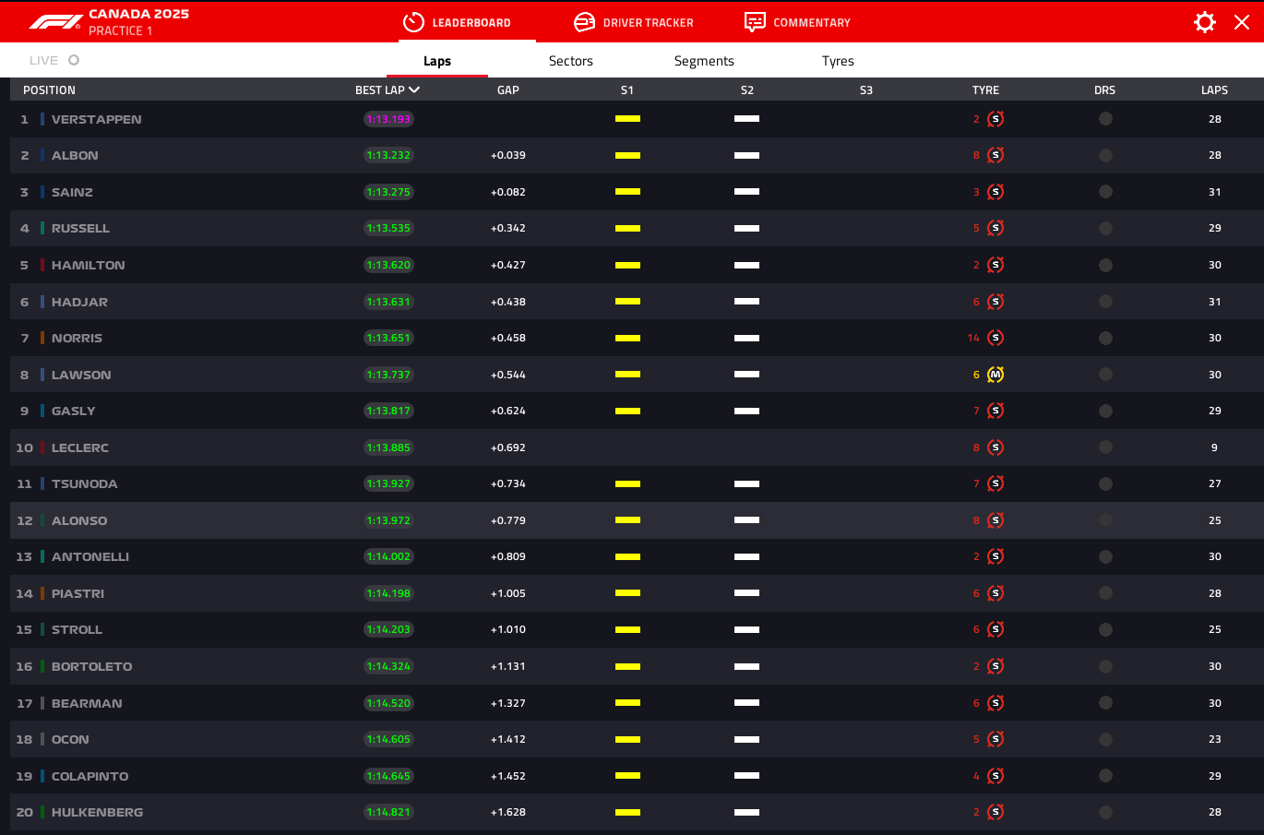Click the CANADA 2025 Practice 1 title
This screenshot has height=835, width=1264.
(x=138, y=22)
